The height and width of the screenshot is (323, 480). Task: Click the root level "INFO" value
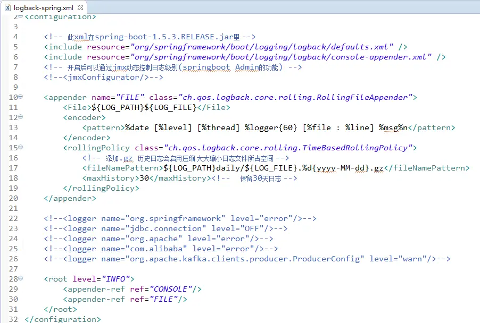coord(115,279)
